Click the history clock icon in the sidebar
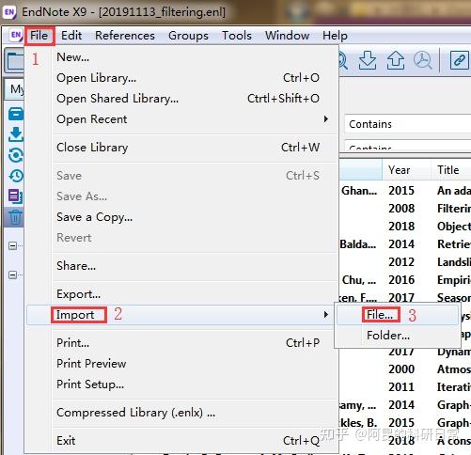Screen dimensions: 471x455 (16, 176)
